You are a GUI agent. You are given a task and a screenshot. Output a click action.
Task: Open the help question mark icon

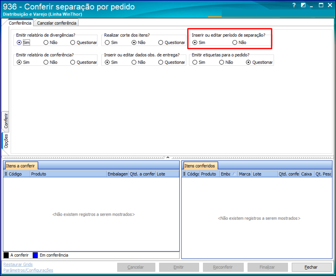[294, 5]
